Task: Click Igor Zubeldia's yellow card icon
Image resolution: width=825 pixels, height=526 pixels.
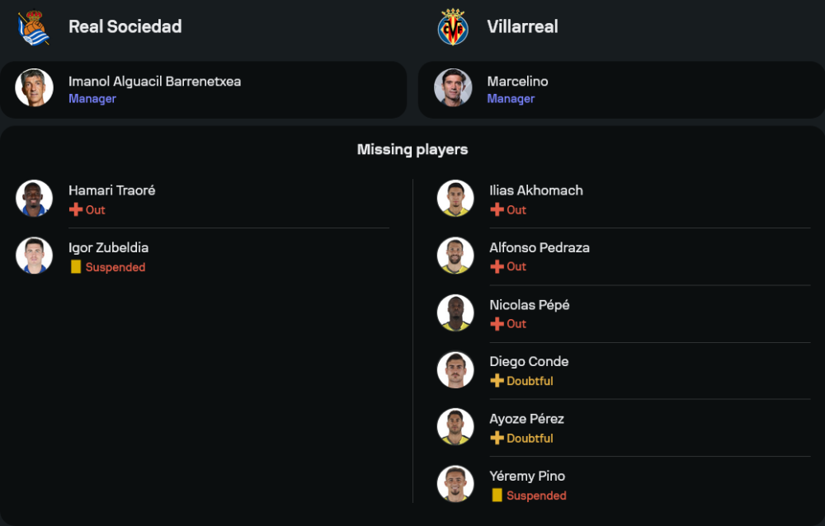Action: 76,267
